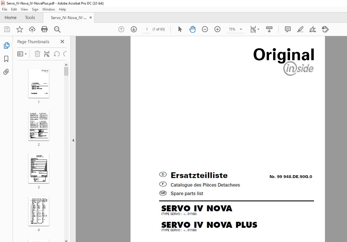347x242 pixels.
Task: Switch to the Home tab
Action: 11,17
